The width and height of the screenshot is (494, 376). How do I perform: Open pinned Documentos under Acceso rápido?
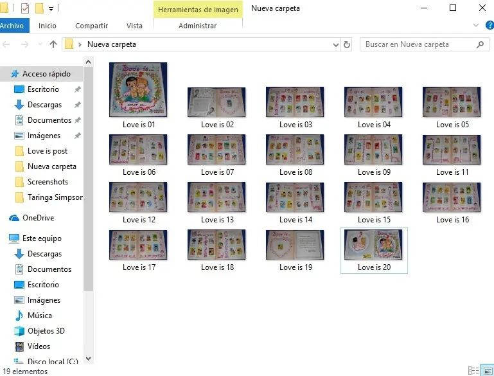click(49, 120)
